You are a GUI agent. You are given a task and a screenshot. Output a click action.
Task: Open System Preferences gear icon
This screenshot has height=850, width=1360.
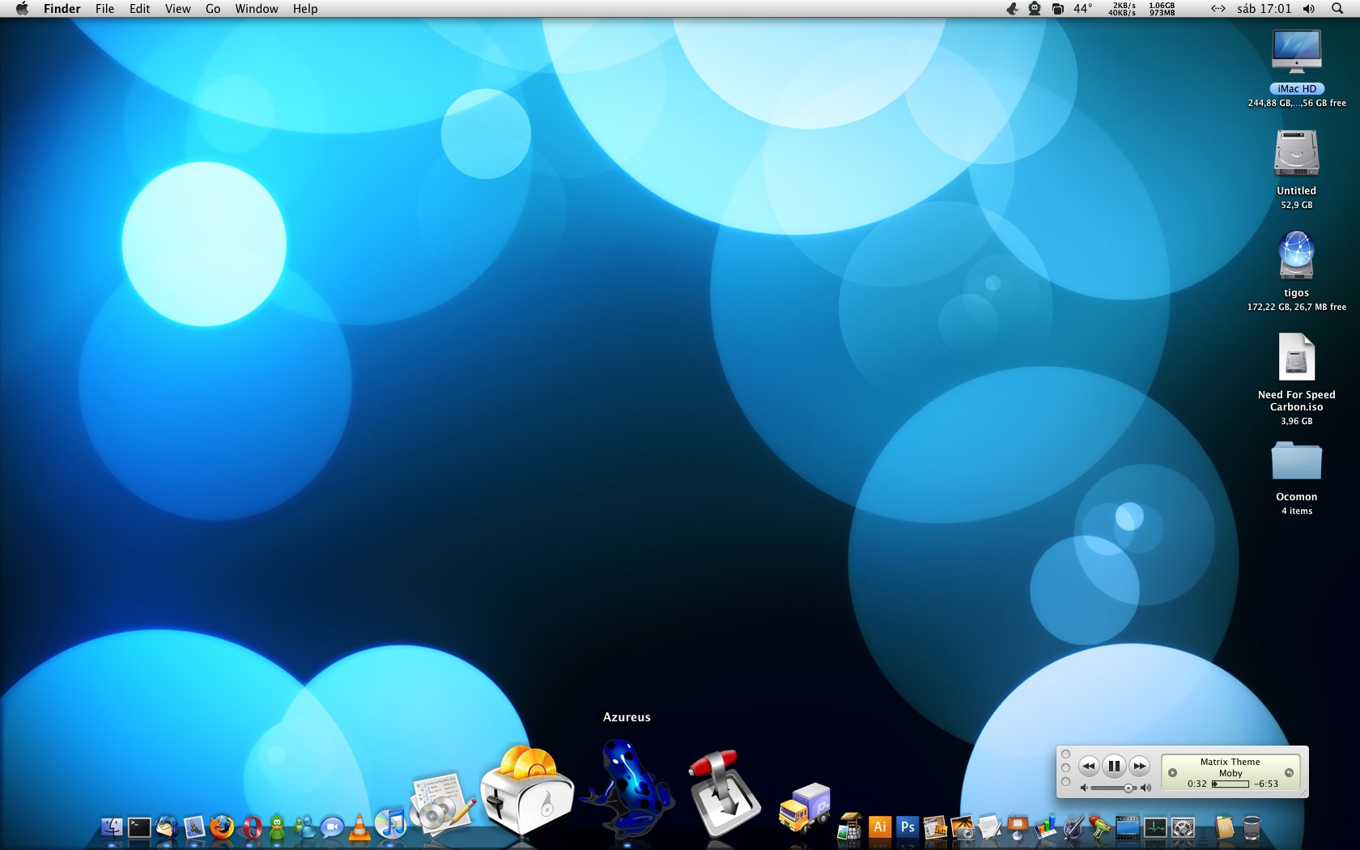tap(1184, 828)
